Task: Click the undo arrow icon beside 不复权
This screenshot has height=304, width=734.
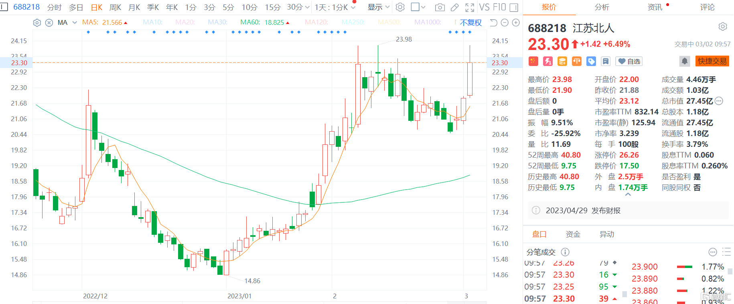Action: (494, 23)
